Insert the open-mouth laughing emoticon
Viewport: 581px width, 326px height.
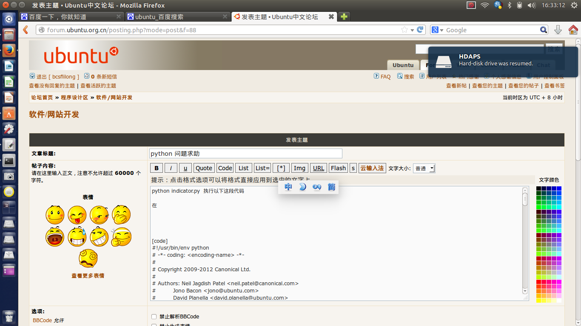(55, 237)
